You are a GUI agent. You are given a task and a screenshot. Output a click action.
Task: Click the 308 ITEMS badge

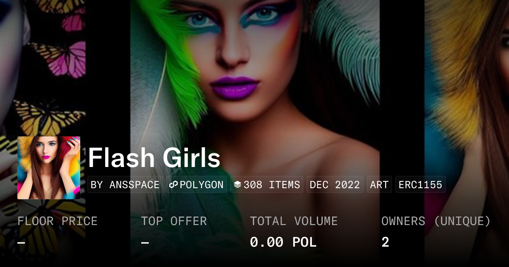267,185
